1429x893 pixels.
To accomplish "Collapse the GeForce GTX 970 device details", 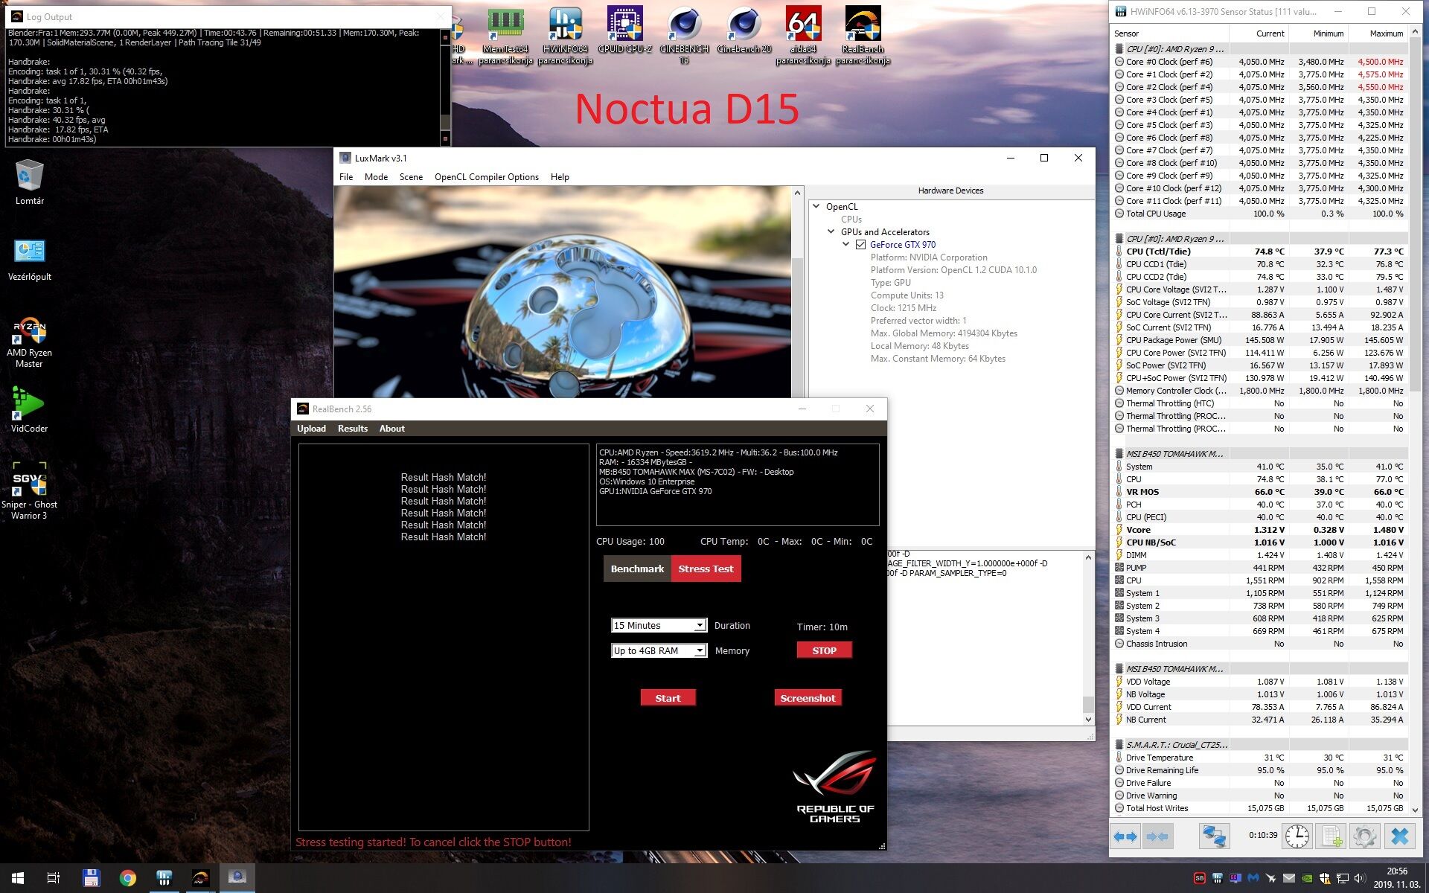I will coord(846,244).
